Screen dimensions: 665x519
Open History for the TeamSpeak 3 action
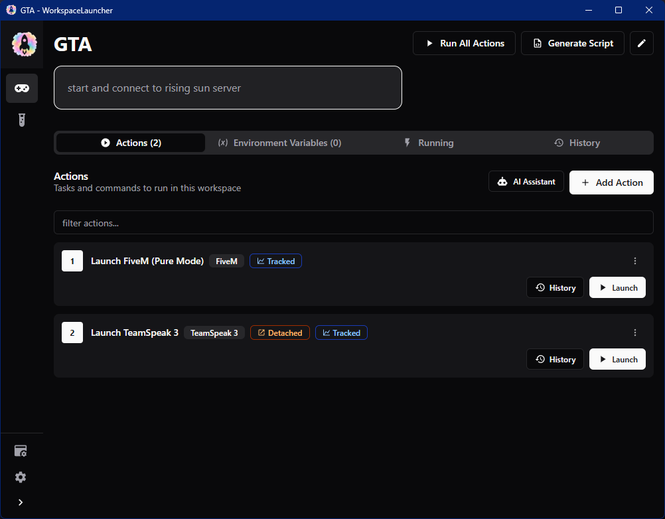(555, 359)
